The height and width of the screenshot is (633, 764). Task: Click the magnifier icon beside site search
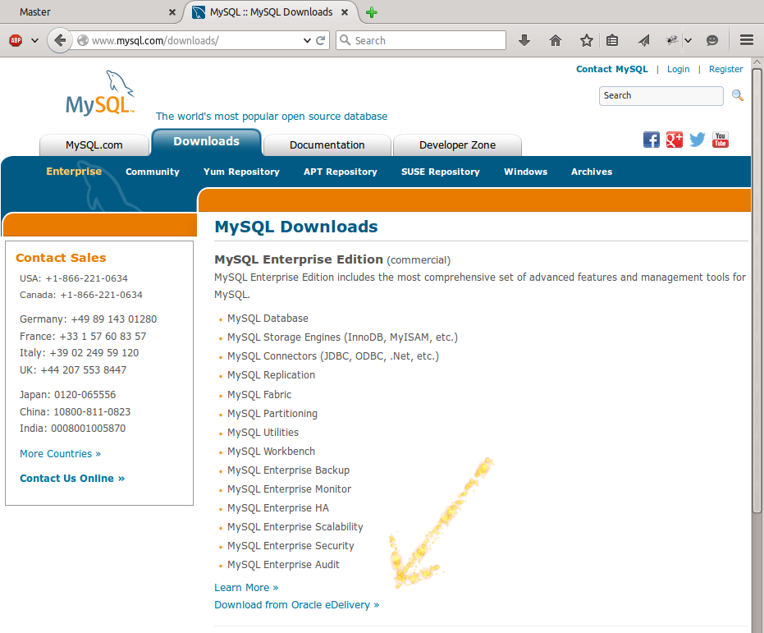[x=738, y=95]
